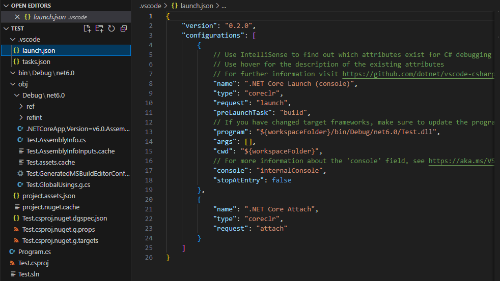Screen dimensions: 500x281
Task: Collapse the bin\Debug\net6.0 folder
Action: pyautogui.click(x=13, y=73)
